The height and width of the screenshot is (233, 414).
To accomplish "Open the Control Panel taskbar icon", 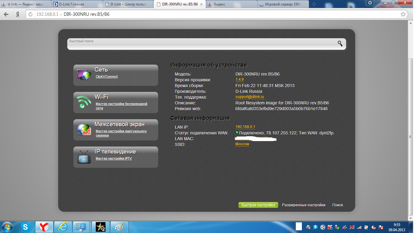I will pyautogui.click(x=82, y=227).
